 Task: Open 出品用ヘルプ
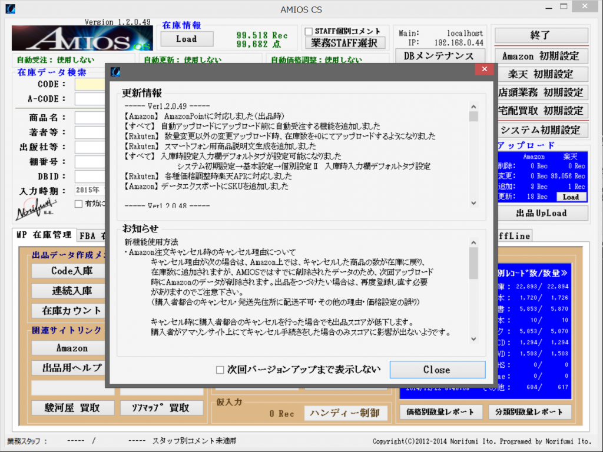click(68, 368)
